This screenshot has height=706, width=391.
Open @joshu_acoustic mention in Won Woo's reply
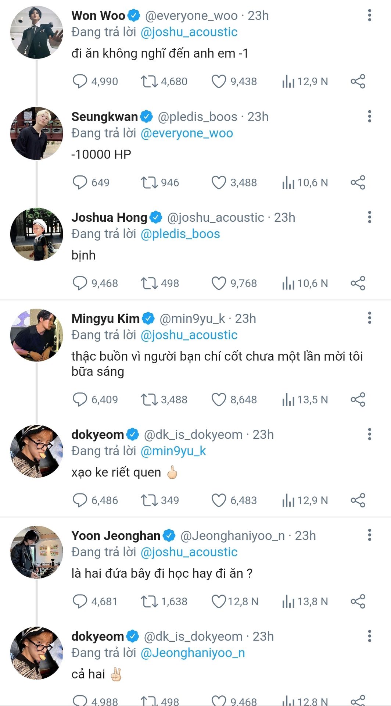(189, 32)
